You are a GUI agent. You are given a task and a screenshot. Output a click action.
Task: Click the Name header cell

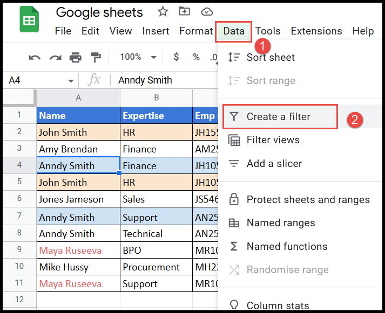tap(78, 115)
